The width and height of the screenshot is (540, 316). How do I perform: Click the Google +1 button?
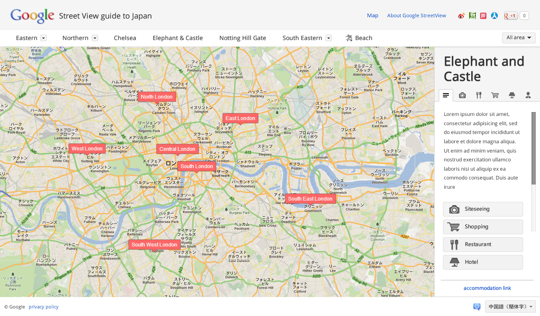[x=510, y=16]
